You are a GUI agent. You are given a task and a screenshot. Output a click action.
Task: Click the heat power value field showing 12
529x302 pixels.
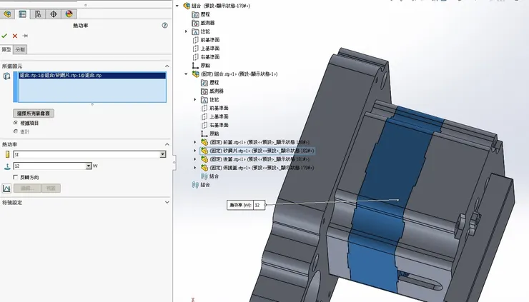[49, 166]
